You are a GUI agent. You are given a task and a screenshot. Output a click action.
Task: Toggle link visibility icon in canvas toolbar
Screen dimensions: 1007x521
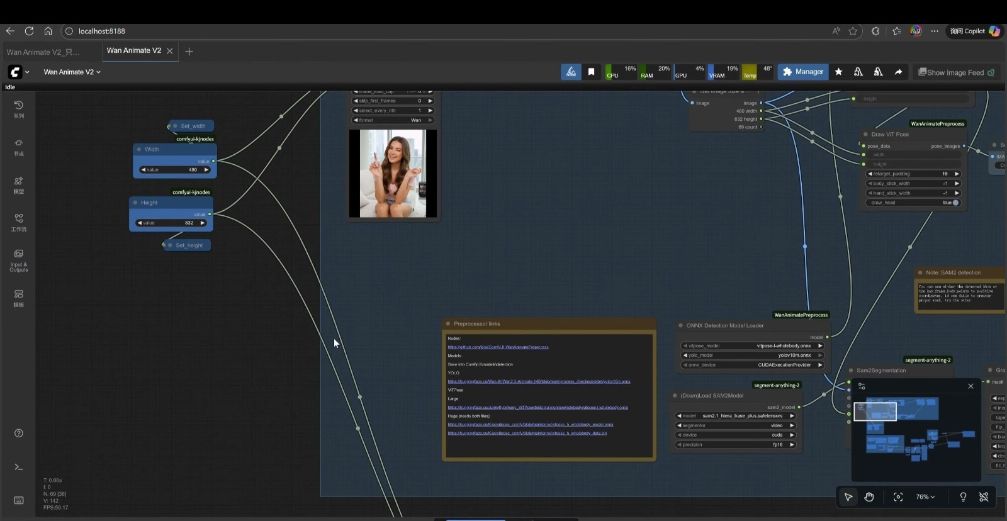click(x=984, y=497)
